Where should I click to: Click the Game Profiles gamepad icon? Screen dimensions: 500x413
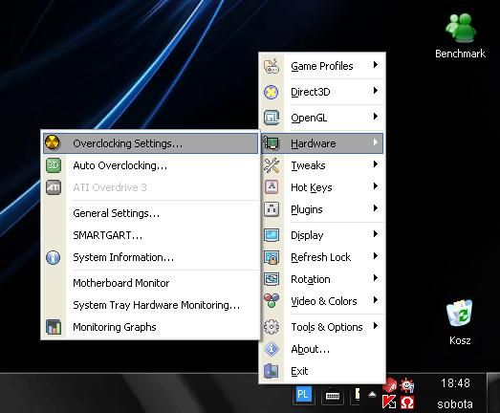click(x=272, y=66)
